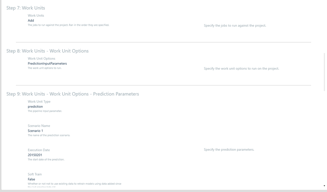Click the 'Soft Train' field label

pyautogui.click(x=35, y=174)
